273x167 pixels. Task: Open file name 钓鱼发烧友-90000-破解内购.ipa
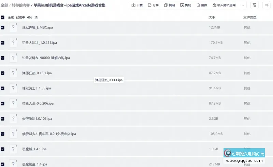coord(46,58)
